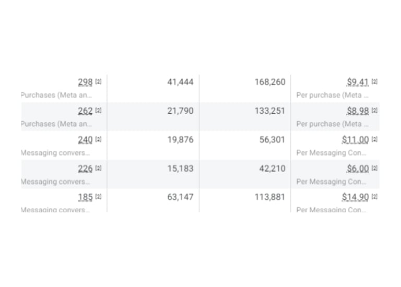Image resolution: width=401 pixels, height=287 pixels.
Task: Click the underlined $9.41 cost value
Action: [x=358, y=82]
